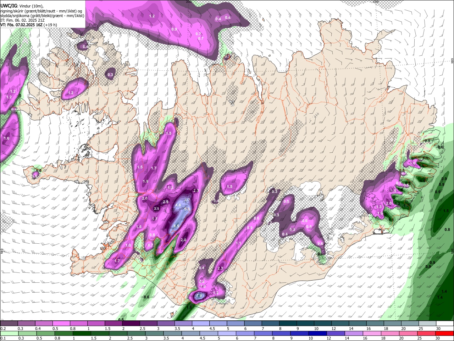Click the "UWC/IG: Vindur (10m)," title line
This screenshot has width=454, height=341.
pos(22,6)
